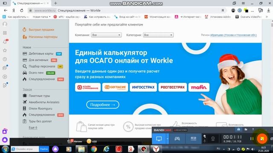The image size is (273, 153).
Task: Open the browser menu hamburger icon
Action: 243,3
